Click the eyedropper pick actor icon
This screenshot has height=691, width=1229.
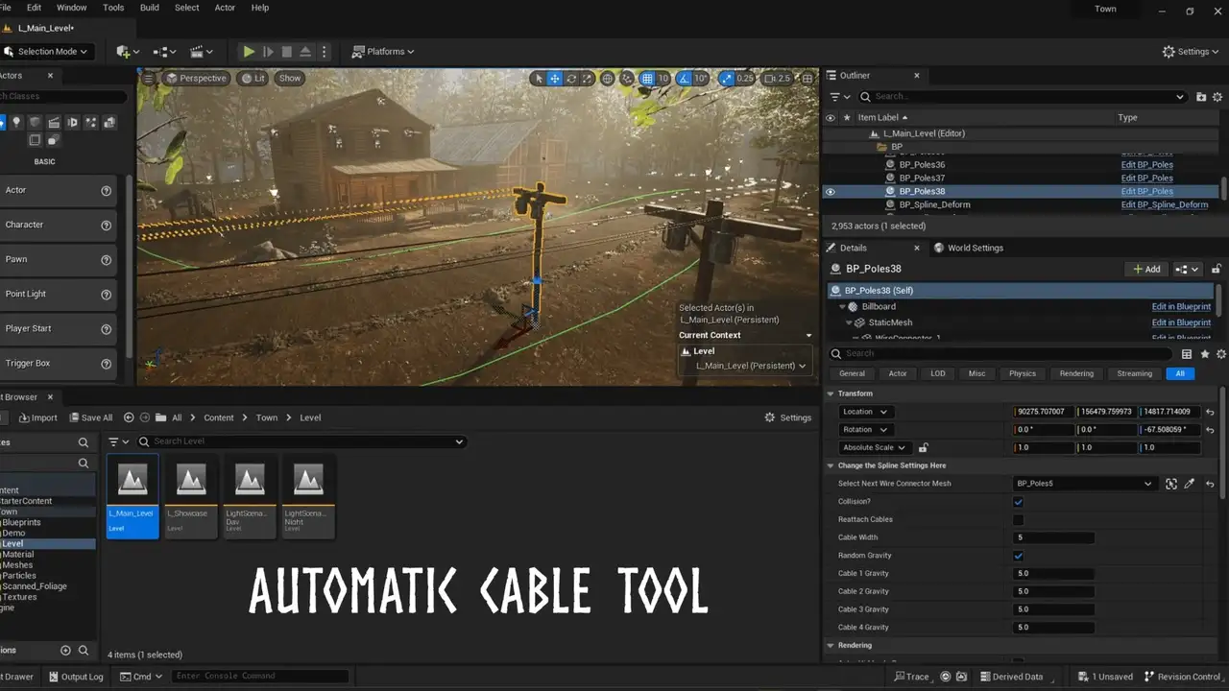(x=1190, y=484)
